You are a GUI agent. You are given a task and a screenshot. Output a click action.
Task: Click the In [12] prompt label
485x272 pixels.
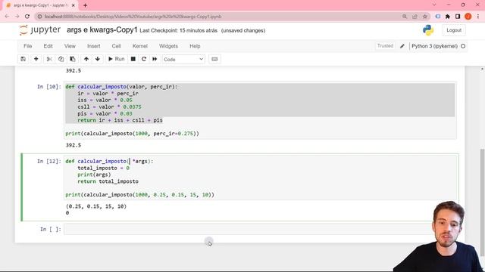(48, 161)
